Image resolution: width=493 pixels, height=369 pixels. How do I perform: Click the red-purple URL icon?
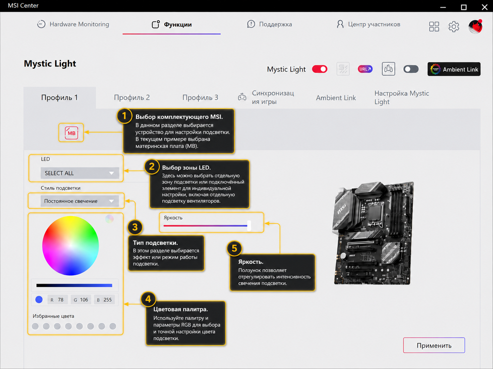click(x=365, y=69)
